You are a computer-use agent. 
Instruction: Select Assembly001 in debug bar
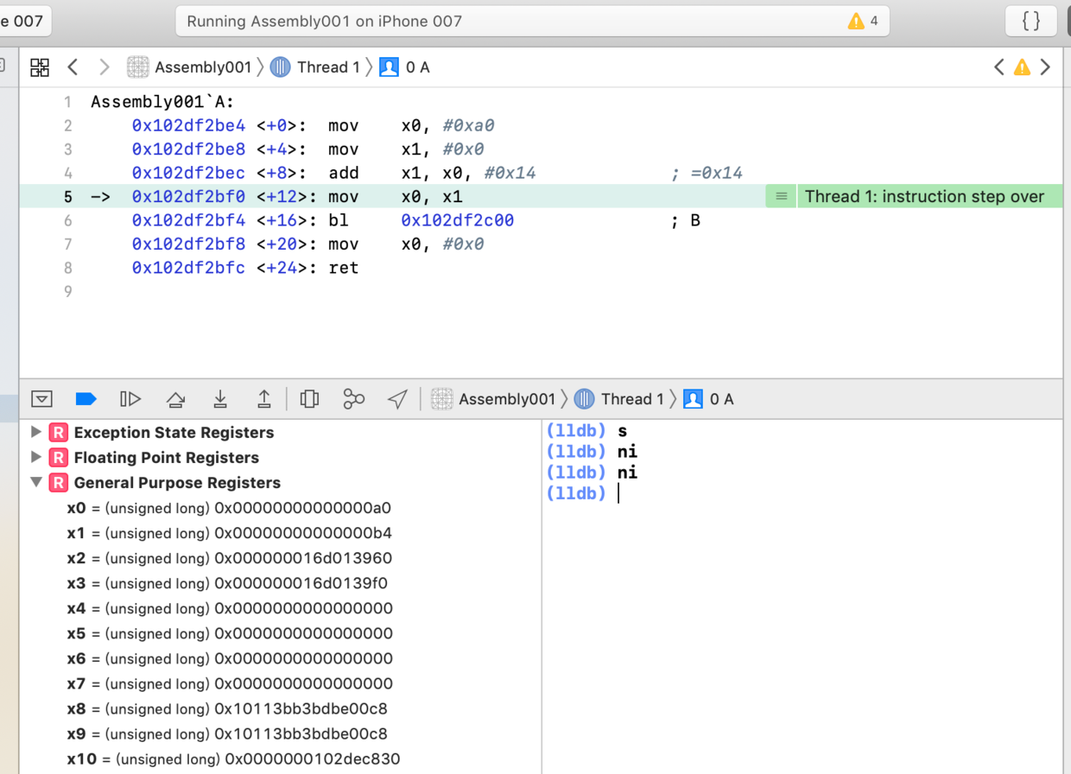[x=493, y=399]
